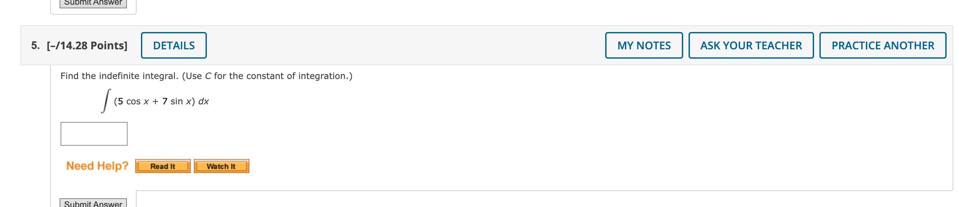The height and width of the screenshot is (207, 959).
Task: Click the top Submit Answer button
Action: 94,3
